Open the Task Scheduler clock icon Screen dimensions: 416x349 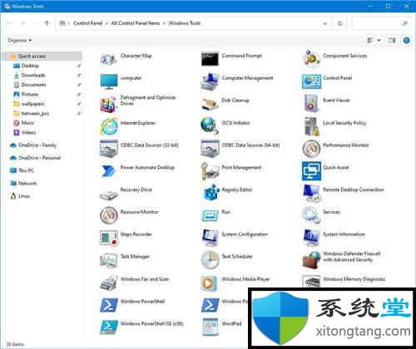pos(210,260)
